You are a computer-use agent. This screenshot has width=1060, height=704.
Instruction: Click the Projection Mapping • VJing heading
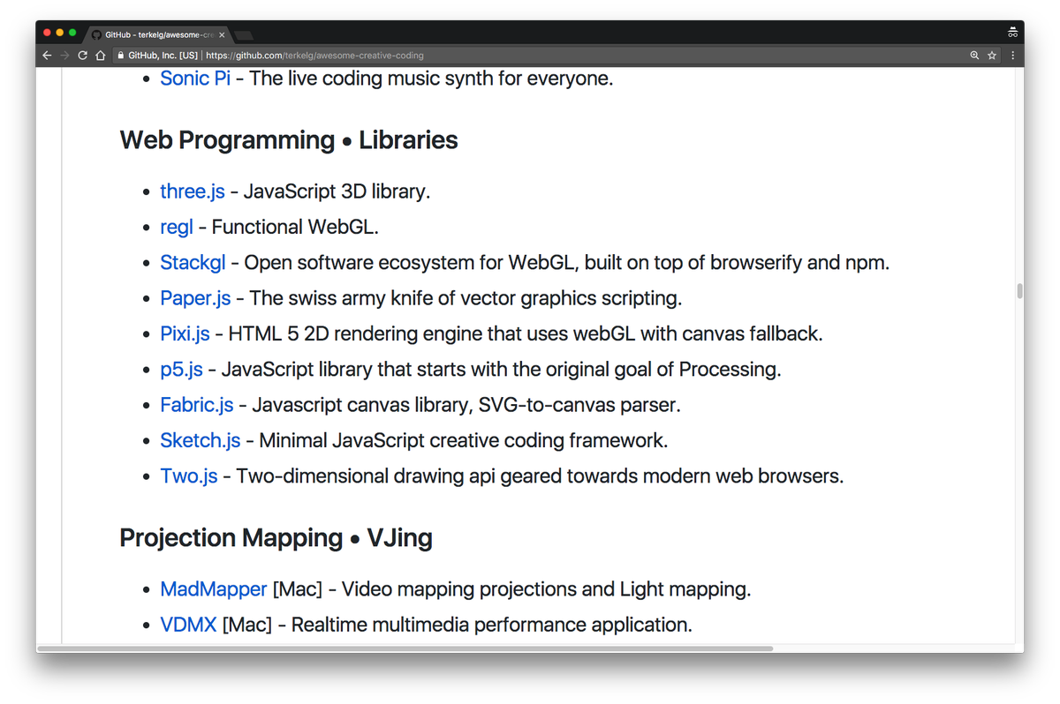coord(276,538)
